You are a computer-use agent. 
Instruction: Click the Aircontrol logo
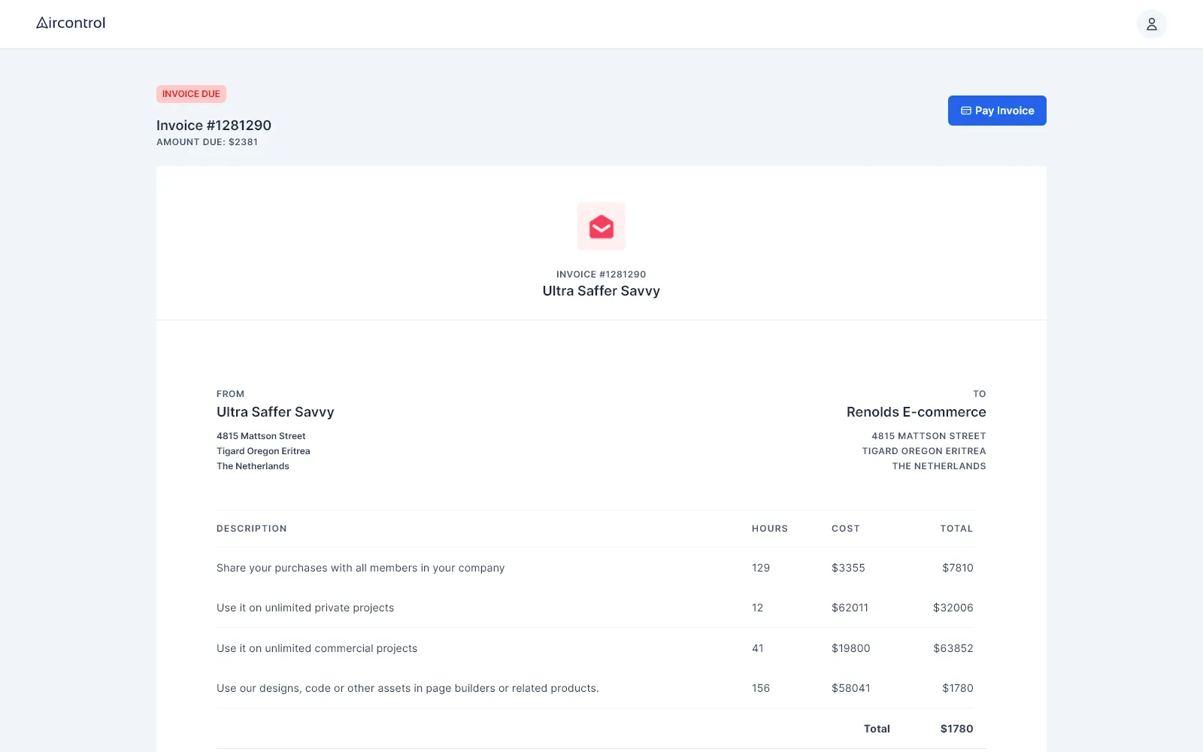point(71,23)
